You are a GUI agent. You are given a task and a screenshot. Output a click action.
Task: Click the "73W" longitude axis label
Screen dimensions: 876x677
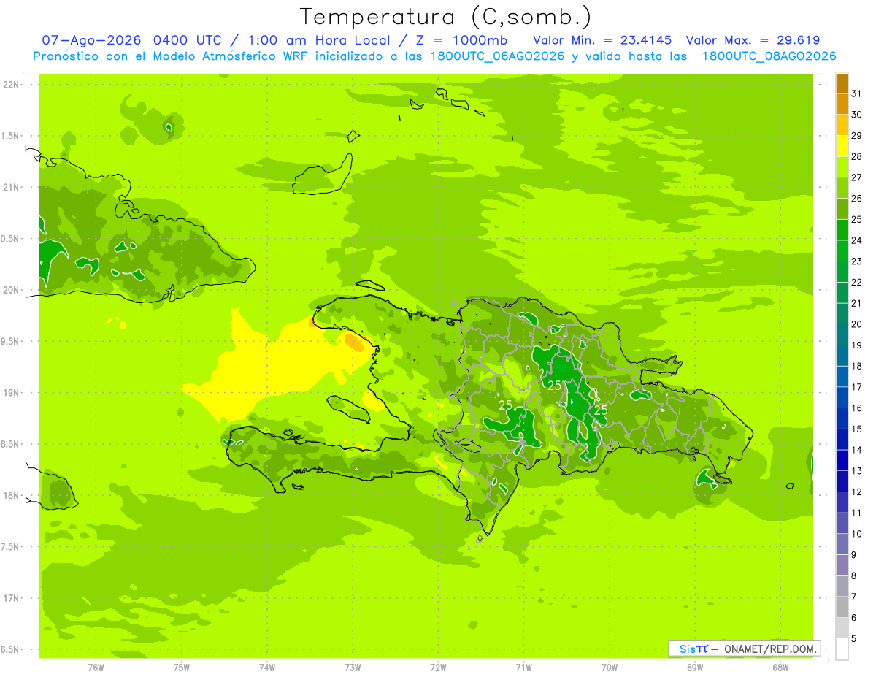(353, 668)
